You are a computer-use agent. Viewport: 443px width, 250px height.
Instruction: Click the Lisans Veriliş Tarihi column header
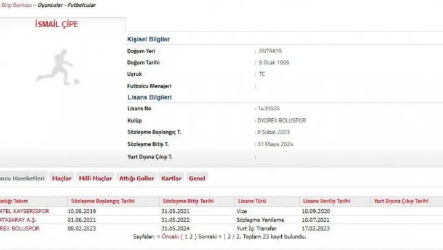point(327,201)
